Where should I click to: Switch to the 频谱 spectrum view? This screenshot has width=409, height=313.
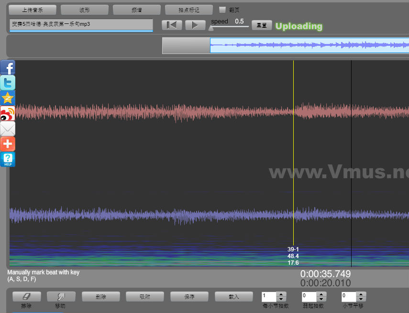point(137,10)
